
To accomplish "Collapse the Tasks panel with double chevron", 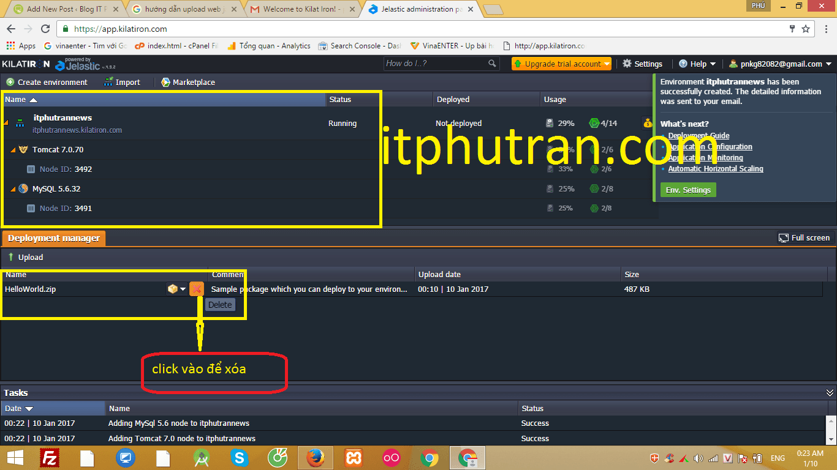I will [x=830, y=393].
